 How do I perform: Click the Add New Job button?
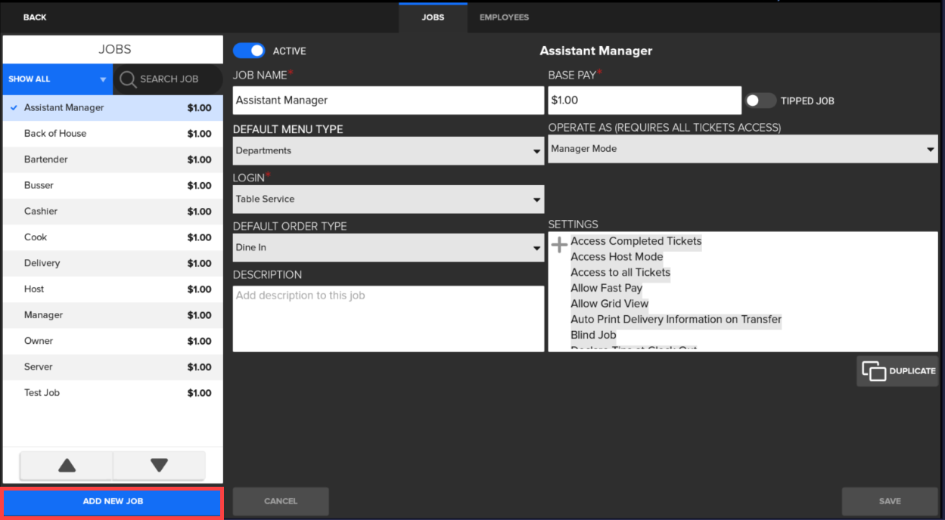(x=113, y=502)
